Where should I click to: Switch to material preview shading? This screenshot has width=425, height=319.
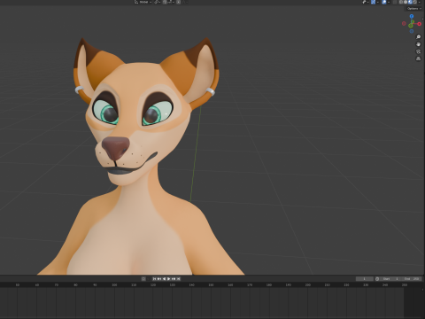click(x=410, y=2)
